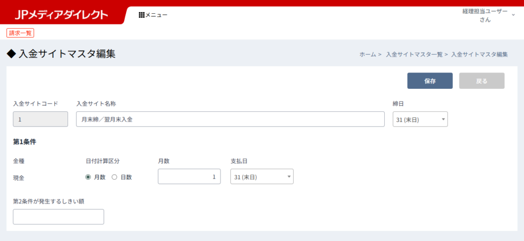Focus the 入金サイト名称 text field

pos(230,119)
